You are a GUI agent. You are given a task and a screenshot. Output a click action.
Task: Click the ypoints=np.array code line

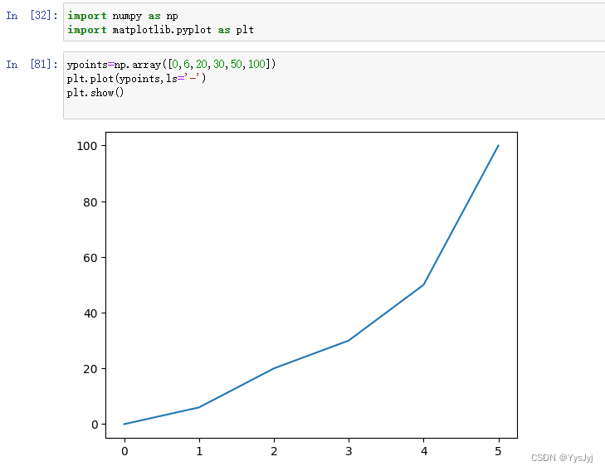[x=171, y=64]
